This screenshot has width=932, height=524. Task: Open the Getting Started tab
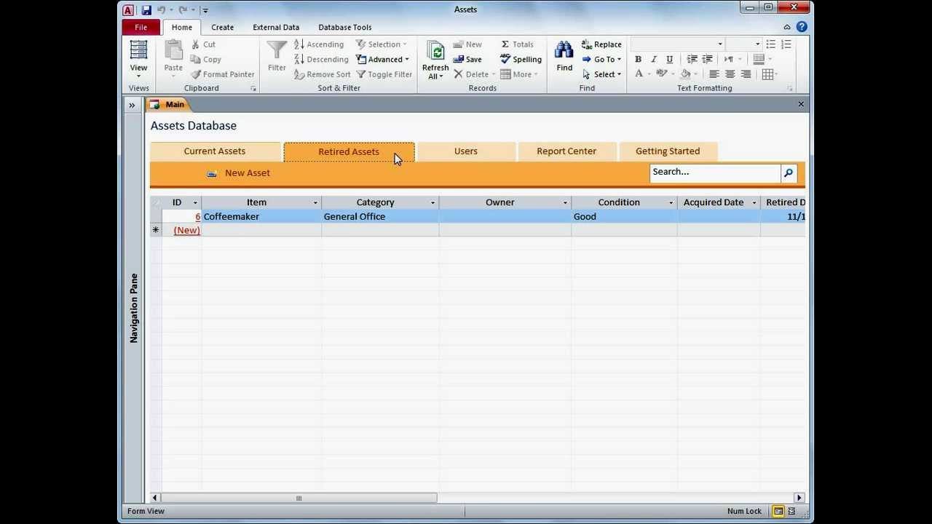click(668, 151)
